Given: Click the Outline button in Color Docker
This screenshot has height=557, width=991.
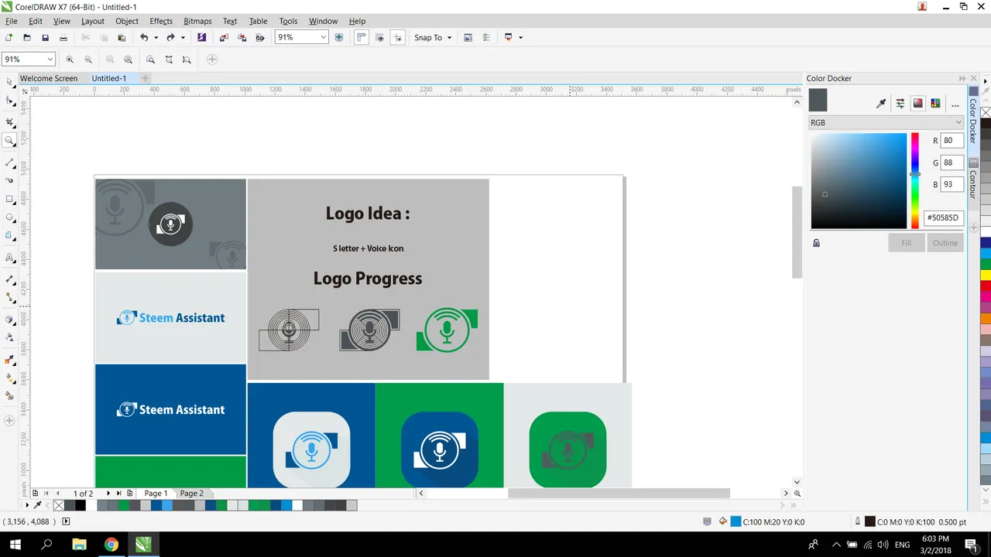Looking at the screenshot, I should tap(945, 243).
